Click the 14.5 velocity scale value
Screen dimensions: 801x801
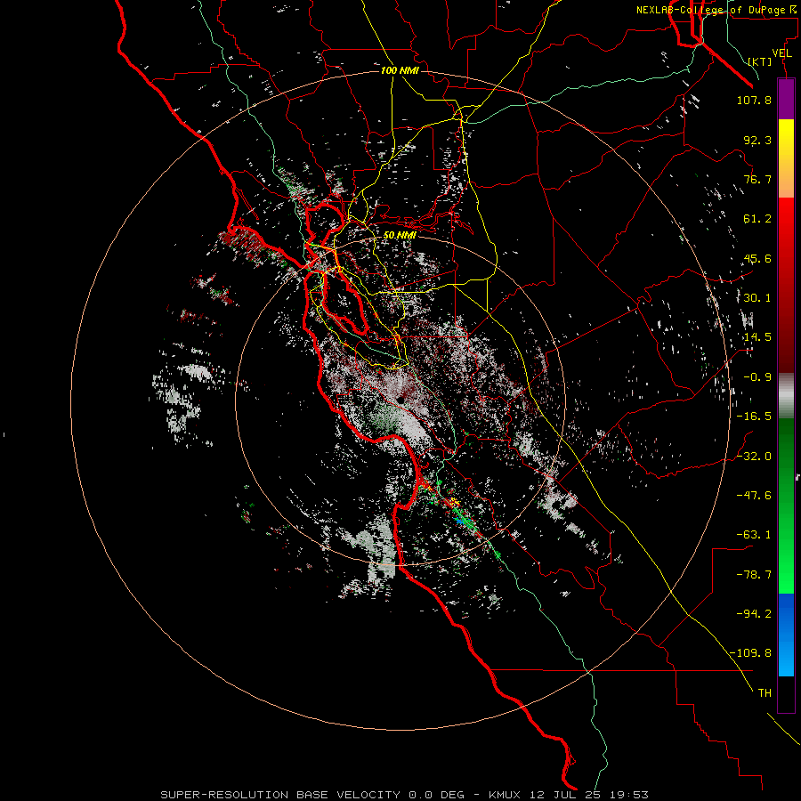(x=757, y=337)
